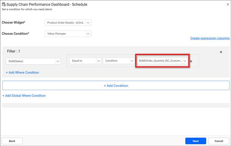Screen dimensions: 231x146
Task: Click the gray bar below Global Where Condition
Action: point(115,105)
